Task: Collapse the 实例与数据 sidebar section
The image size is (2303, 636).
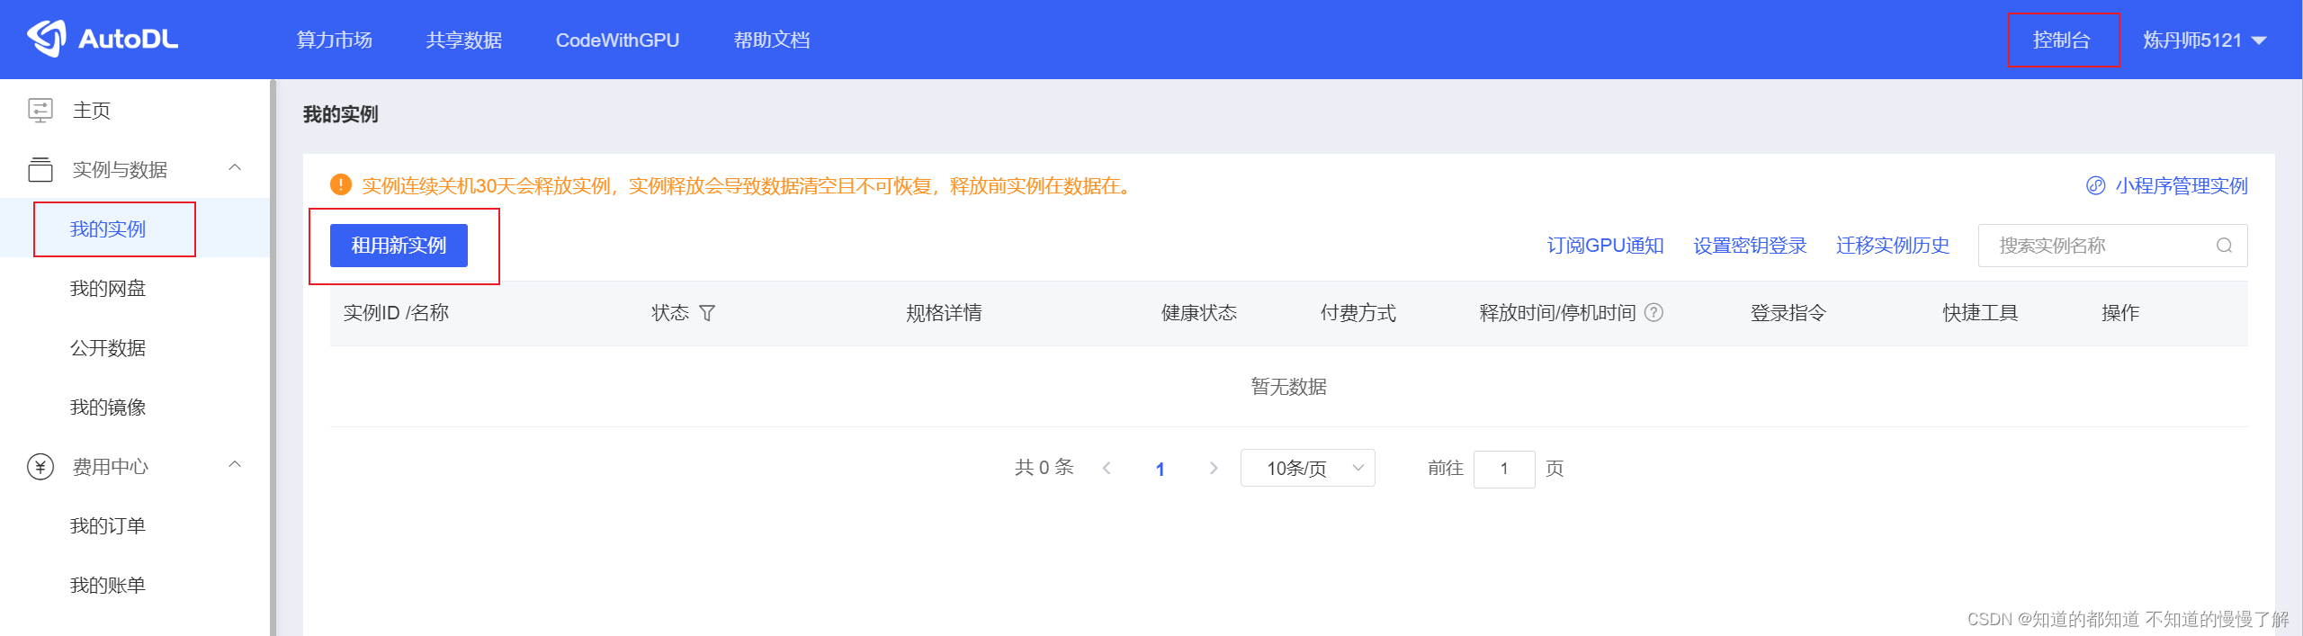Action: (235, 167)
